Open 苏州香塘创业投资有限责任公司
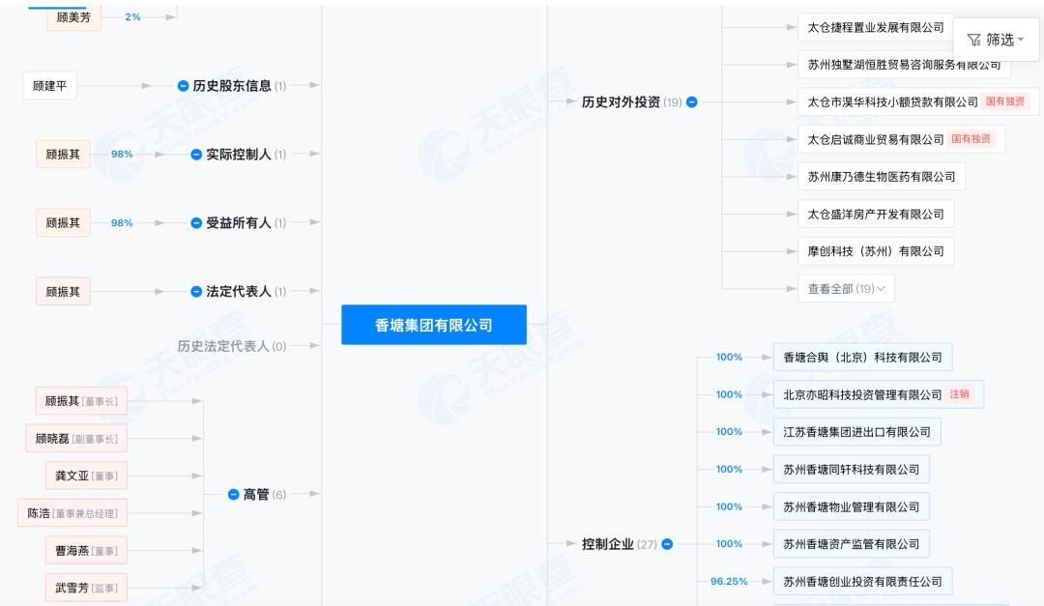Viewport: 1044px width, 606px height. tap(863, 582)
